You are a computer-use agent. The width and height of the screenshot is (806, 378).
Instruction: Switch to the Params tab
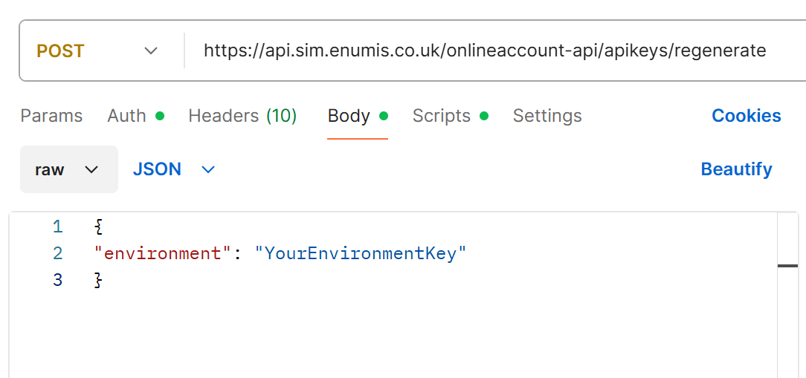pos(51,116)
